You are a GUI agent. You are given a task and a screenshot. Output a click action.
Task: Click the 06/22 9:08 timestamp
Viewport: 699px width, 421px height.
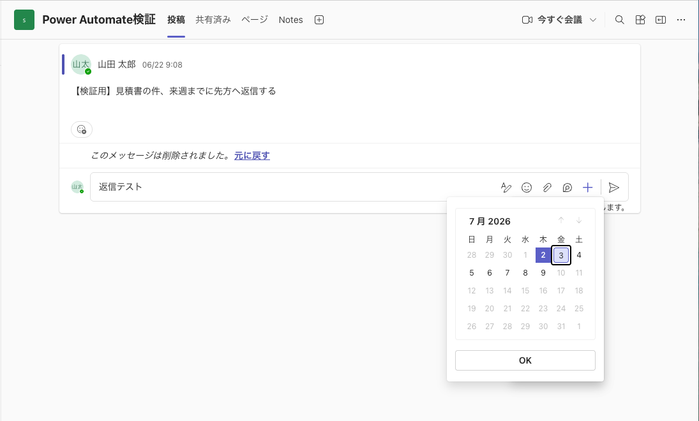[x=162, y=65]
